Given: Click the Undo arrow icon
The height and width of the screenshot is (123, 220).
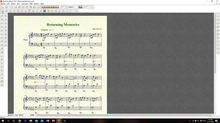Looking at the screenshot, I should click(31, 7).
